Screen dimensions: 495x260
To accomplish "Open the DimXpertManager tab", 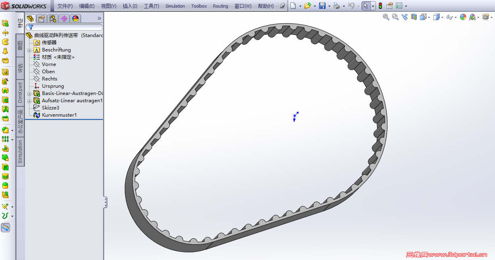I will point(64,19).
